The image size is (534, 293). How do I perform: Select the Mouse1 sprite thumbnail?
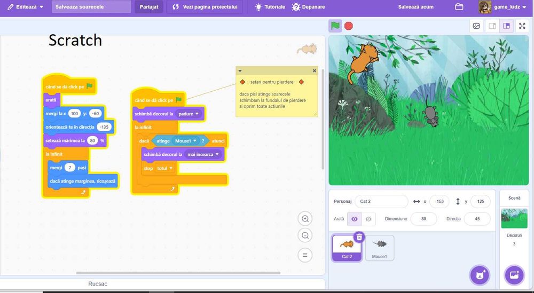pos(379,248)
